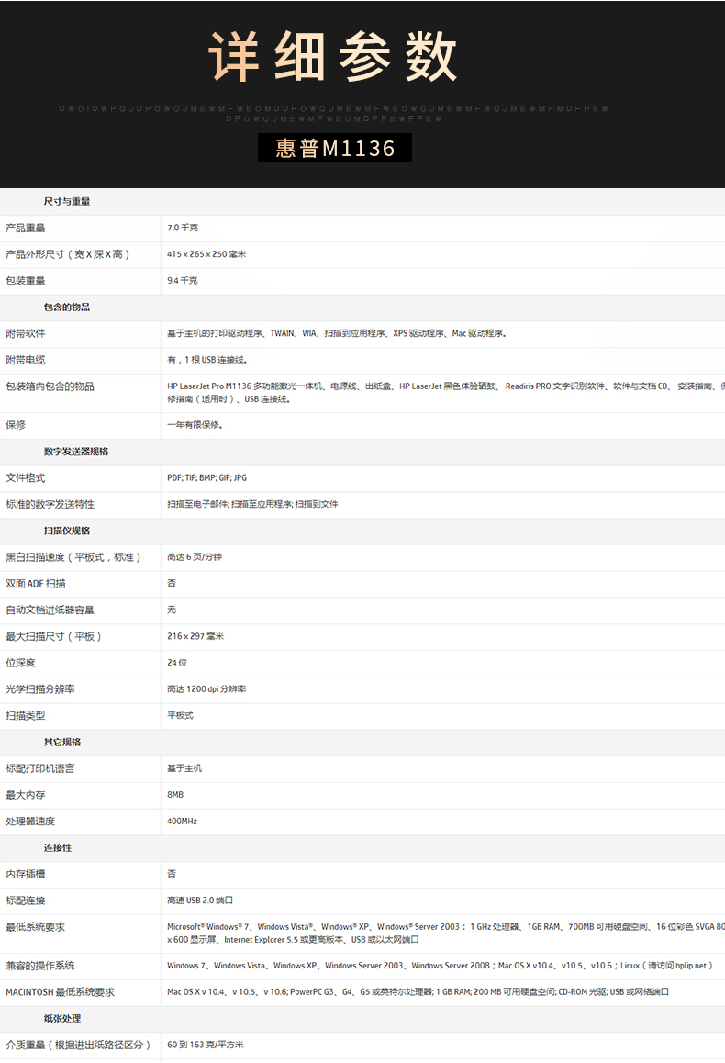Select the value '9.4 千克'
725x1063 pixels.
183,281
